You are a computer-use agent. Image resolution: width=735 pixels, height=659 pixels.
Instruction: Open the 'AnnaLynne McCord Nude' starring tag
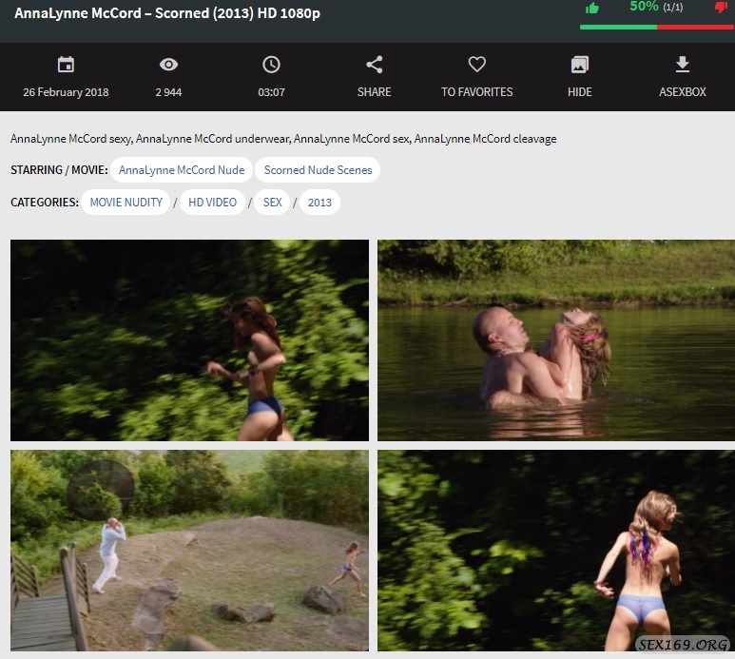click(182, 170)
